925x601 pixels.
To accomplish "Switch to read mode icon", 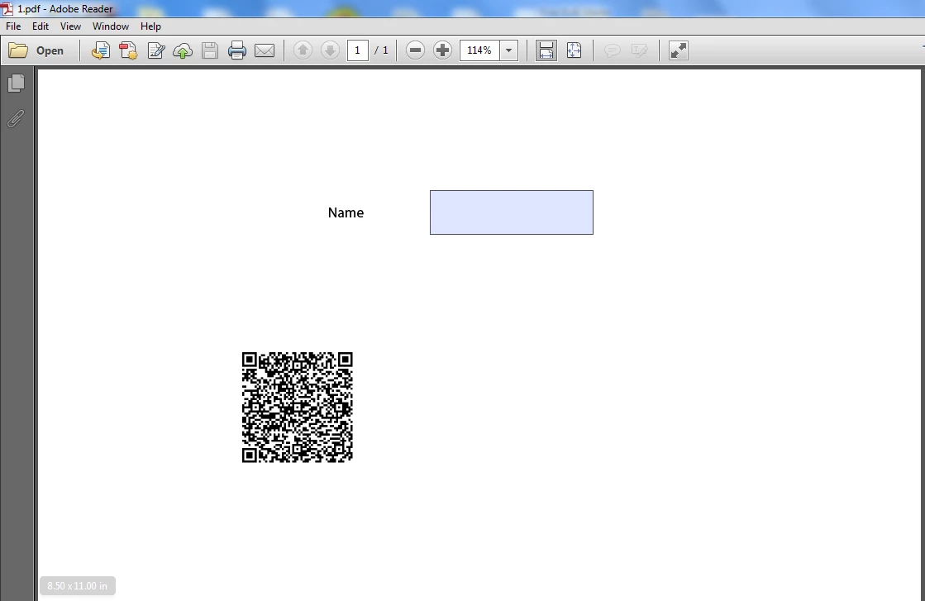I will point(679,50).
